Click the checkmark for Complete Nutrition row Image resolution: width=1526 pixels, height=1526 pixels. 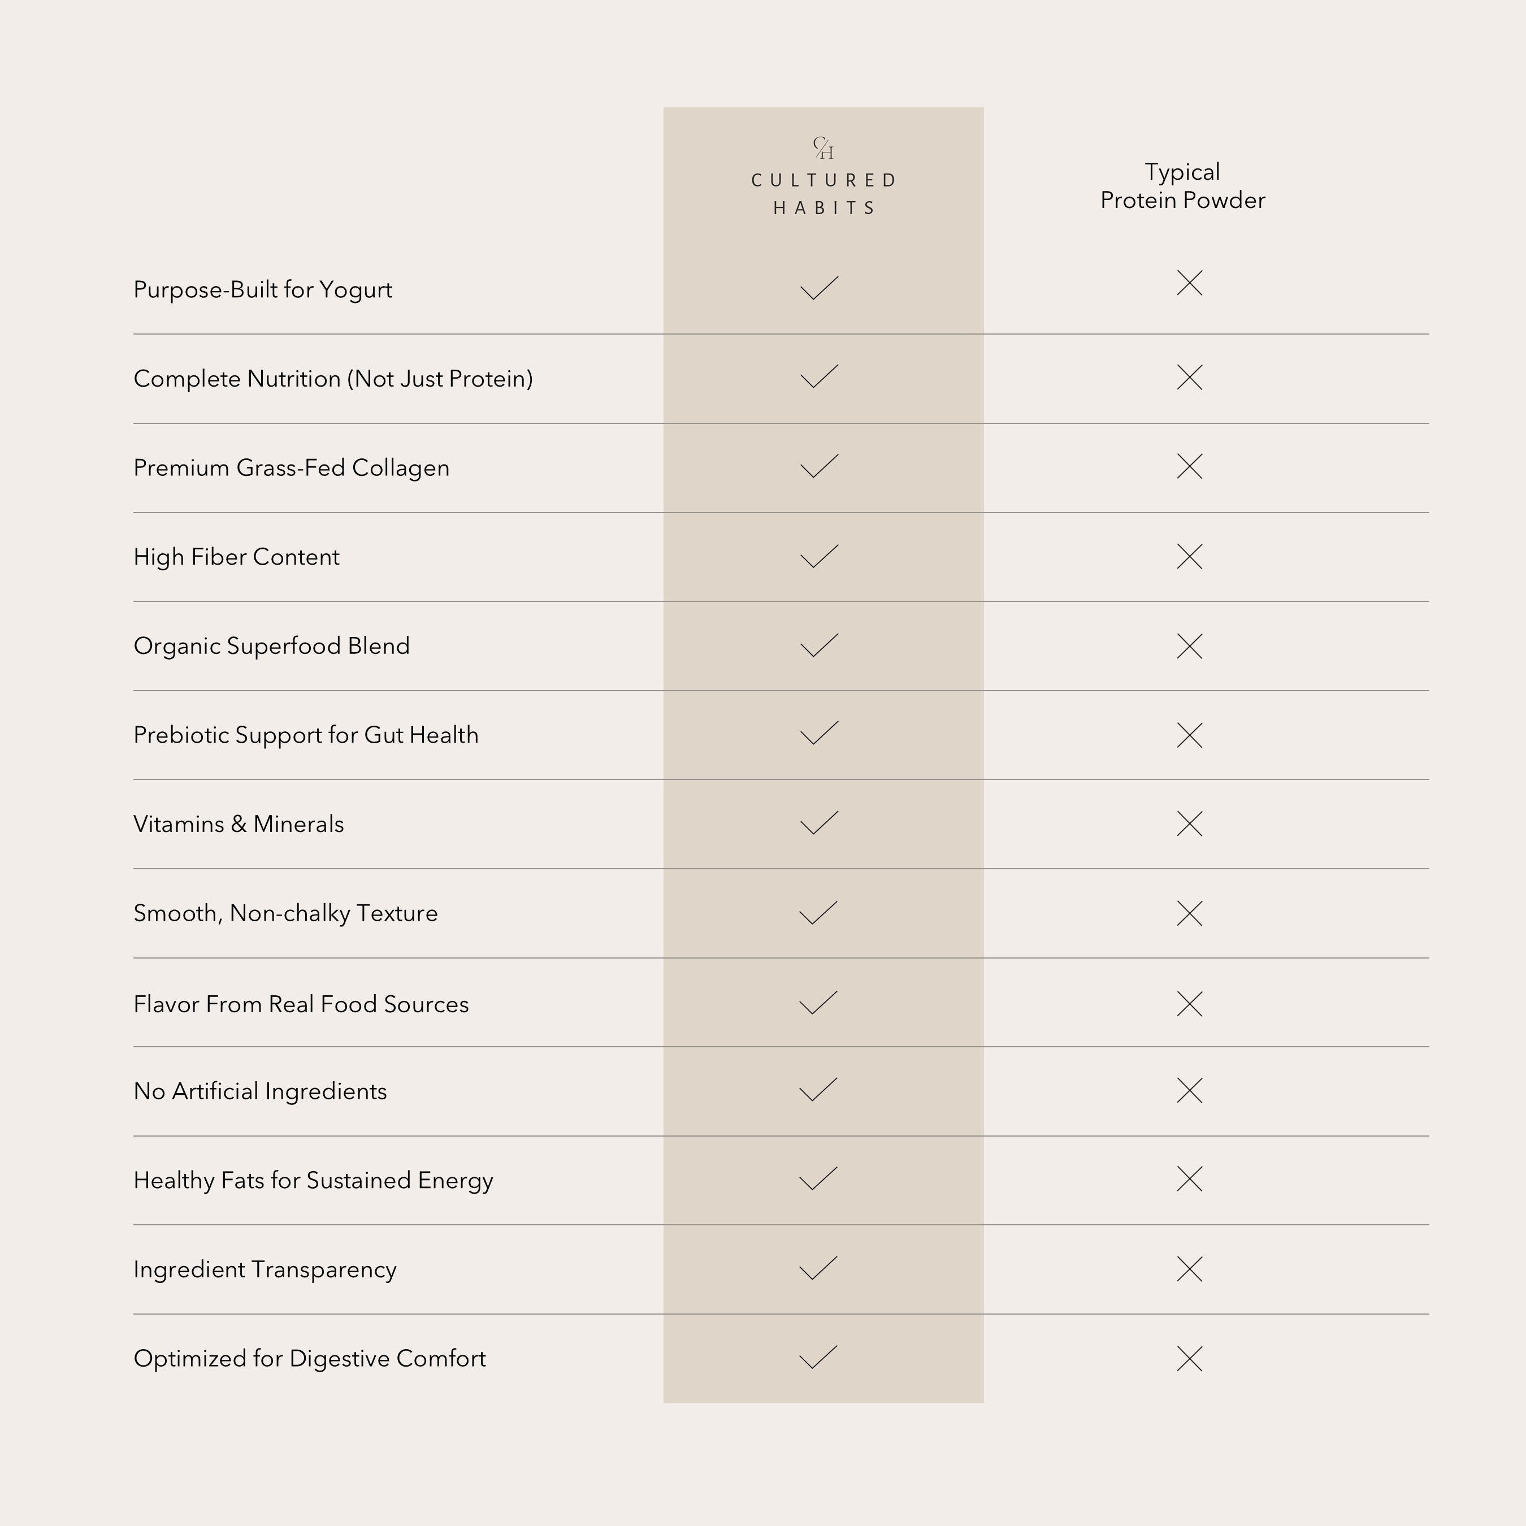point(819,377)
